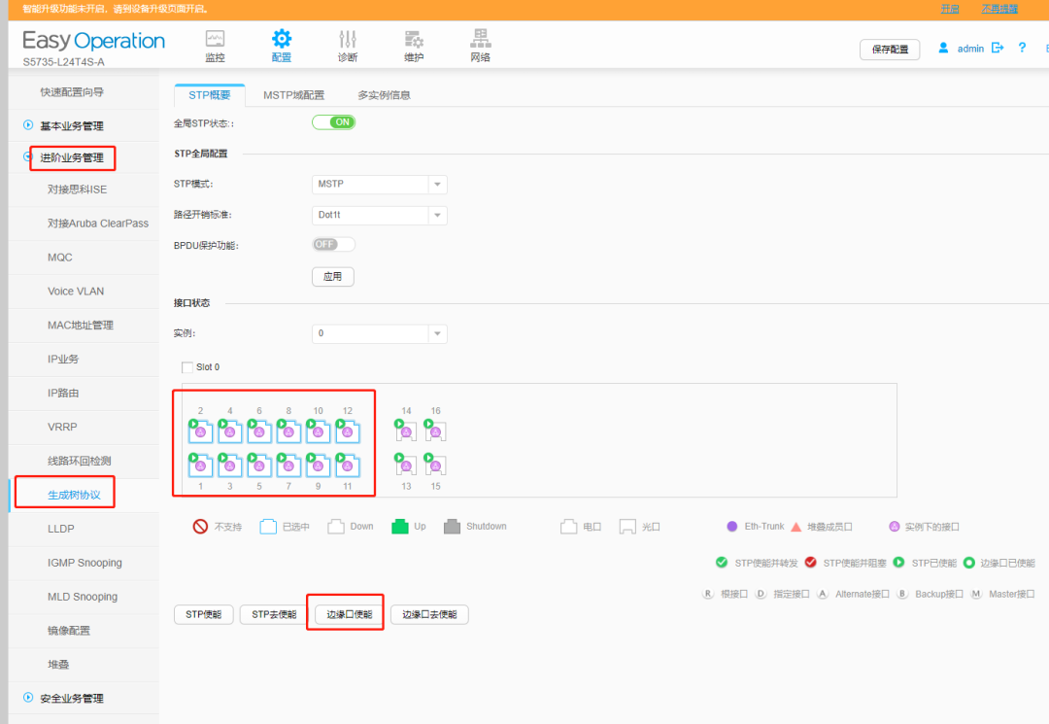Open MLD Snooping in the sidebar
1049x724 pixels.
tap(84, 597)
